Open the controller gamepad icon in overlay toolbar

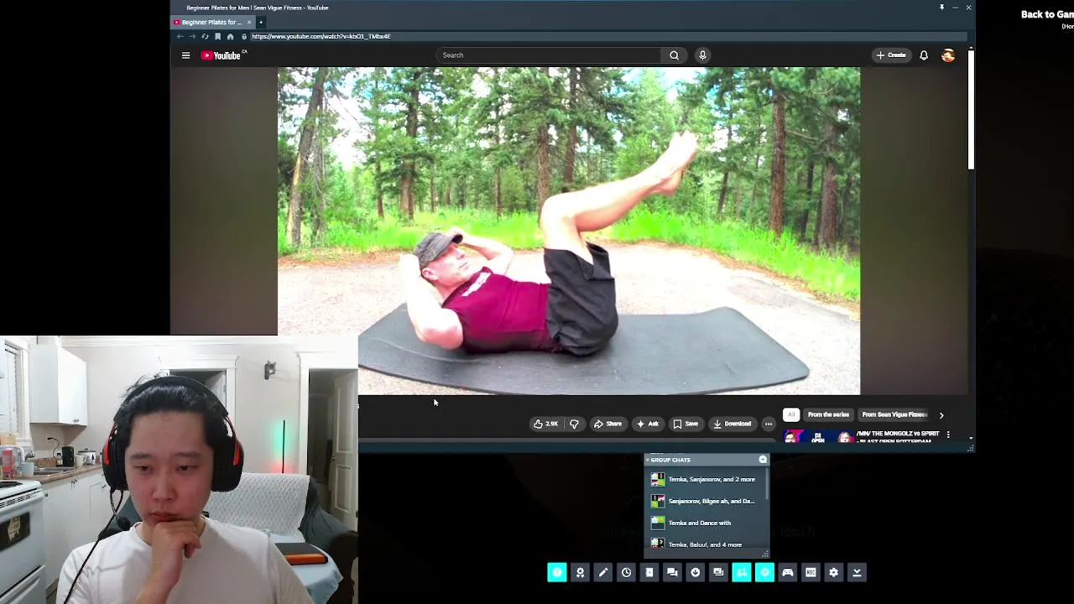(x=788, y=572)
